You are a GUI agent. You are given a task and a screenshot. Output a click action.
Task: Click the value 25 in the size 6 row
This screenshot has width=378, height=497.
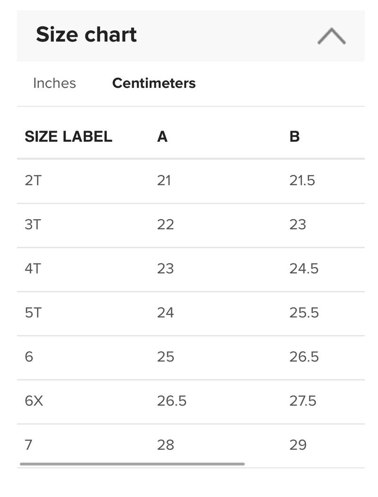pyautogui.click(x=165, y=357)
